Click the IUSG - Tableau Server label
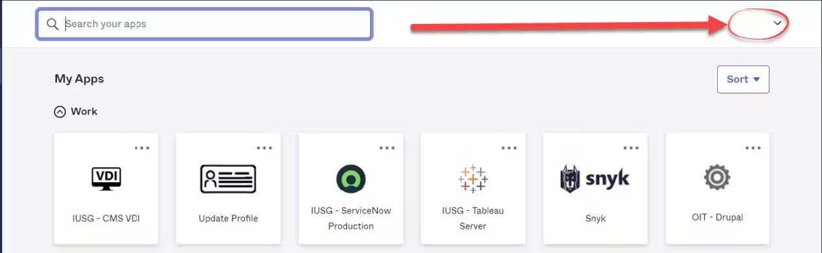The width and height of the screenshot is (822, 253). pos(473,219)
